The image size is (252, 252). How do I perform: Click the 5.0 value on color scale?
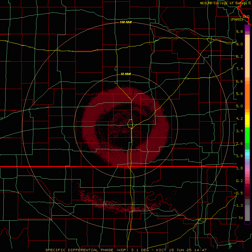[x=239, y=106]
